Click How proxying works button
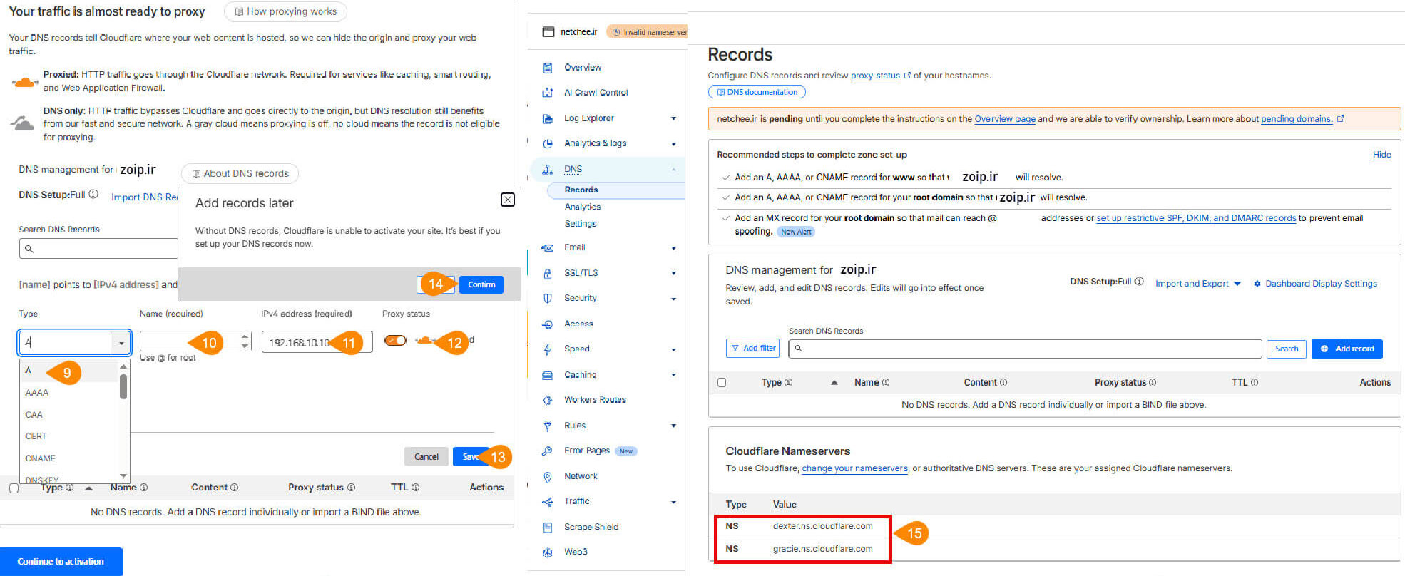Screen dimensions: 1405x576 point(285,11)
